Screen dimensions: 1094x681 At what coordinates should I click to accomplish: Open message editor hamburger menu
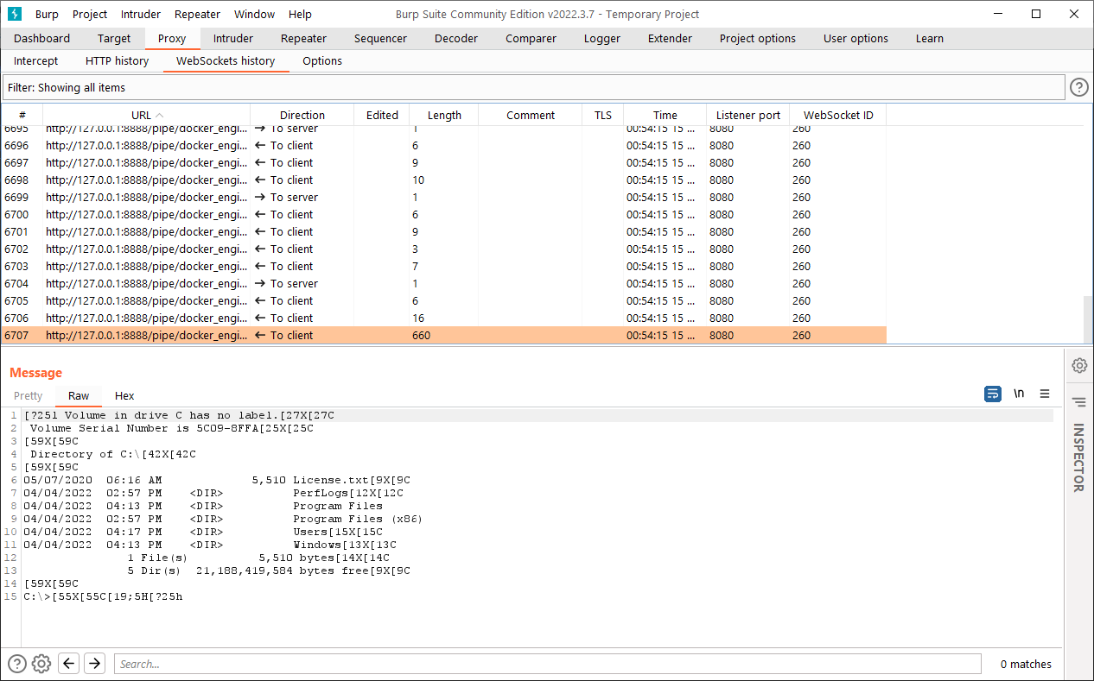tap(1045, 394)
